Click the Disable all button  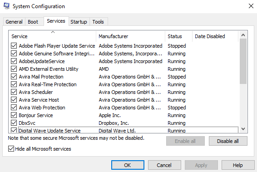coord(228,141)
